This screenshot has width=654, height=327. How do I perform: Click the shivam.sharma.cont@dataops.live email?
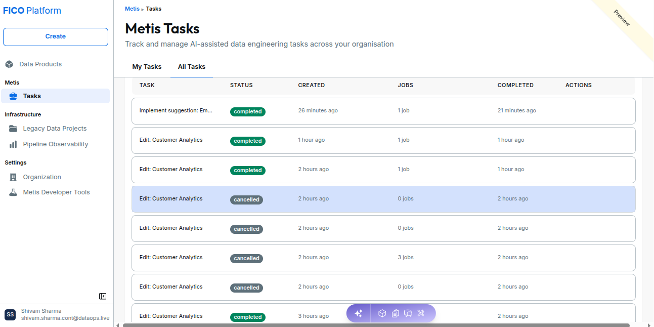click(x=65, y=318)
